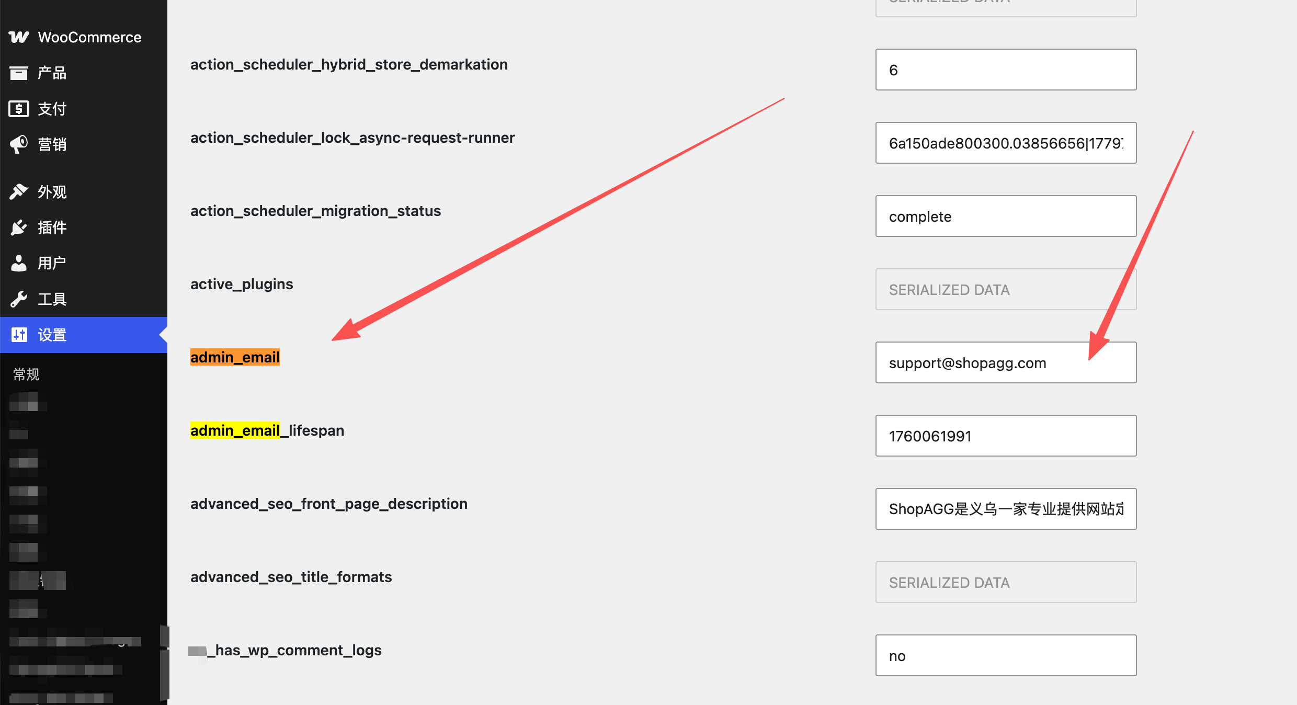This screenshot has height=705, width=1297.
Task: Click the advanced_seo_title_formats label
Action: [291, 577]
